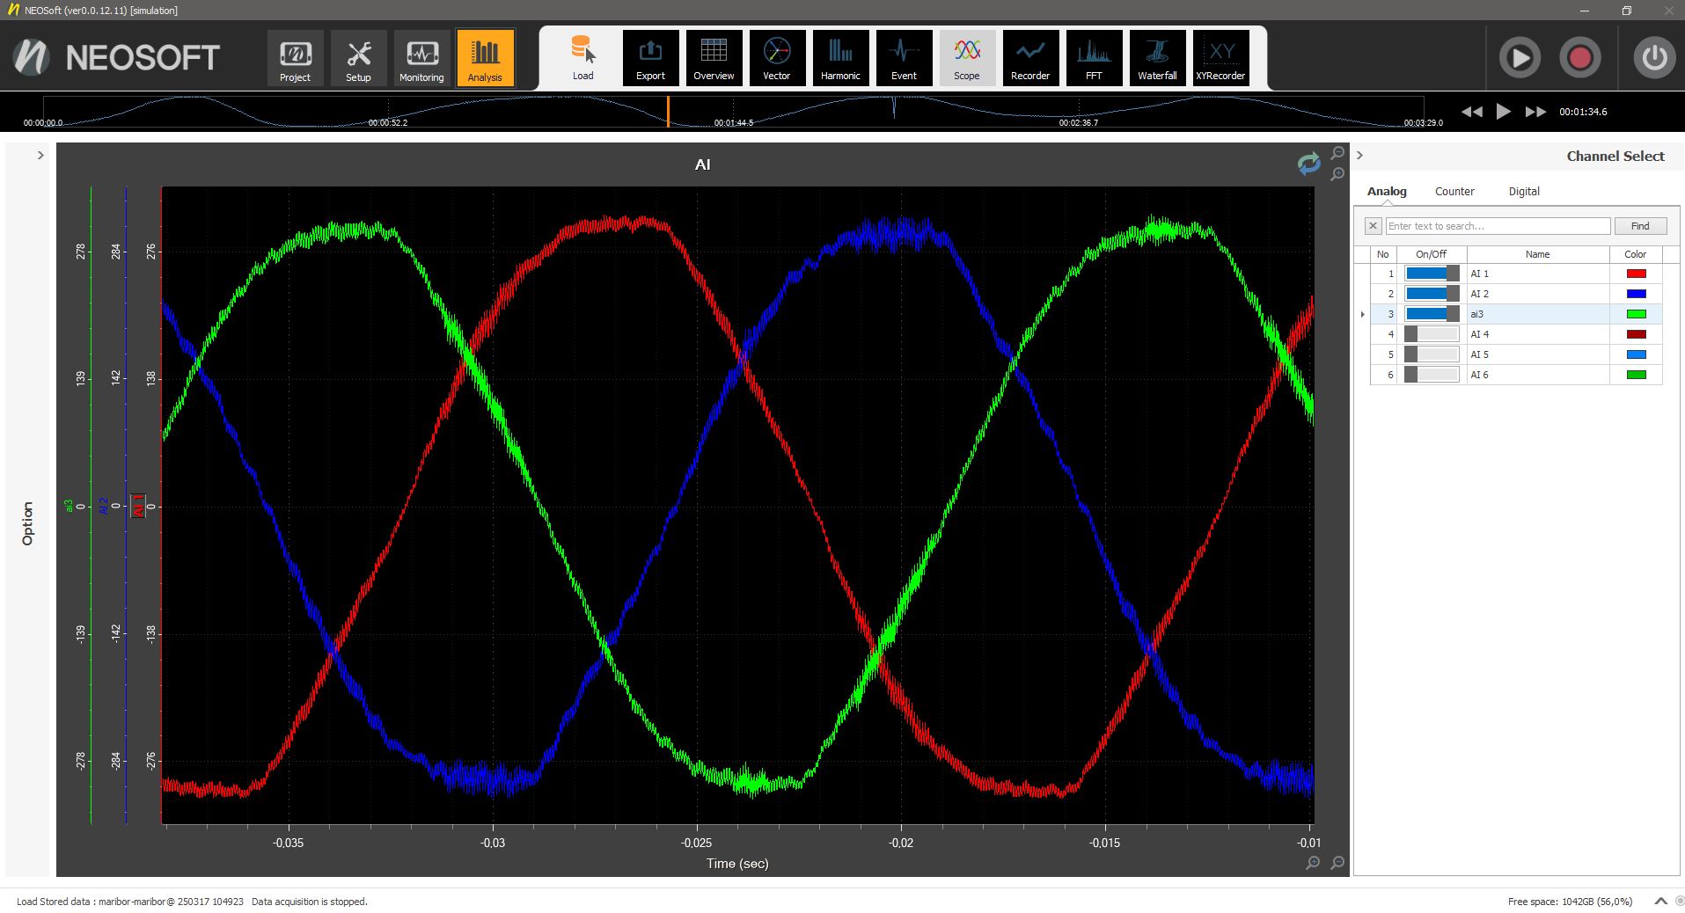Select the ai3 green axis label

(69, 506)
